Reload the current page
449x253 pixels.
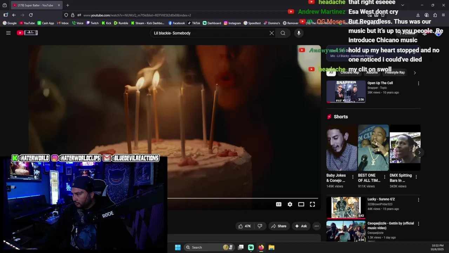pyautogui.click(x=31, y=15)
